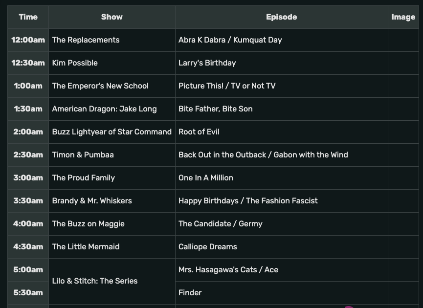Click The Emperor's New School show
The image size is (423, 308).
click(x=100, y=86)
